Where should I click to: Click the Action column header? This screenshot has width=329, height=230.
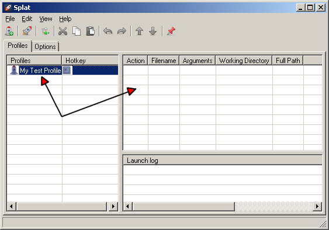[x=136, y=61]
